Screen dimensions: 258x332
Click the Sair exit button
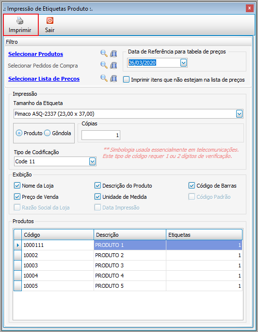pos(49,25)
